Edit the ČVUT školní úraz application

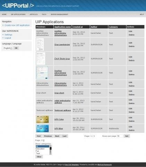pos(130,57)
